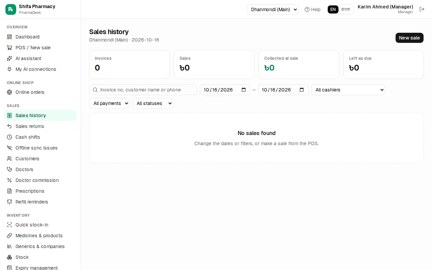
Task: Click the Left as due card
Action: point(383,64)
